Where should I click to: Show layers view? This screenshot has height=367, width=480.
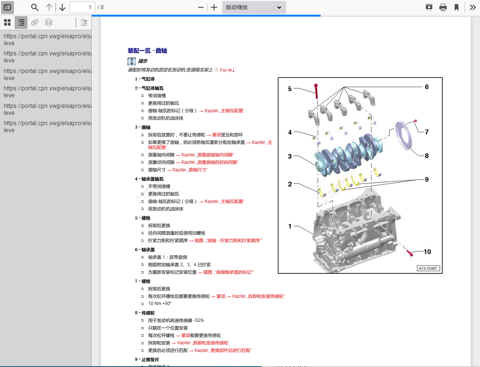tap(49, 22)
